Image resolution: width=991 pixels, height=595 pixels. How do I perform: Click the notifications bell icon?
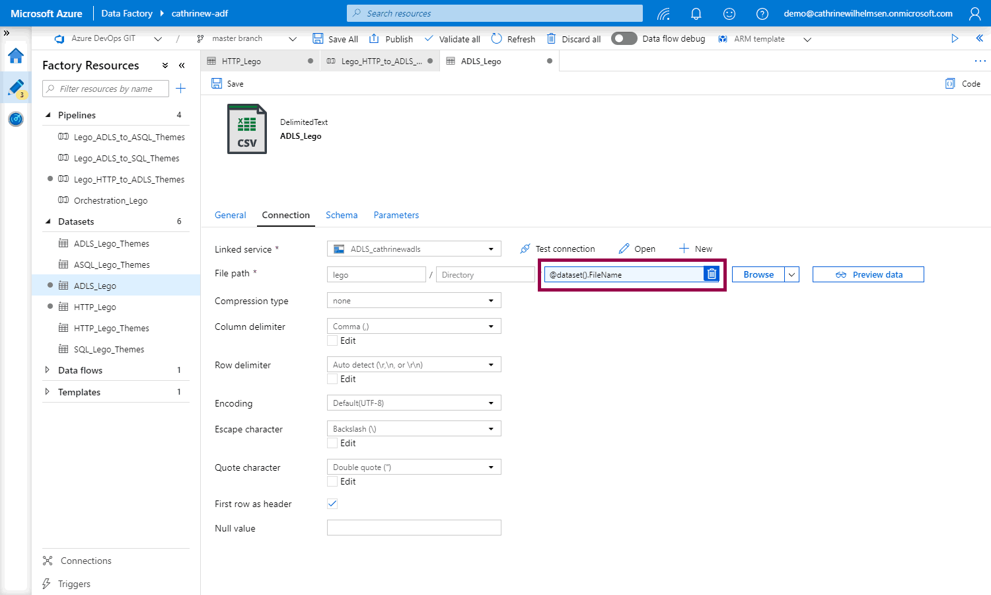pos(696,13)
